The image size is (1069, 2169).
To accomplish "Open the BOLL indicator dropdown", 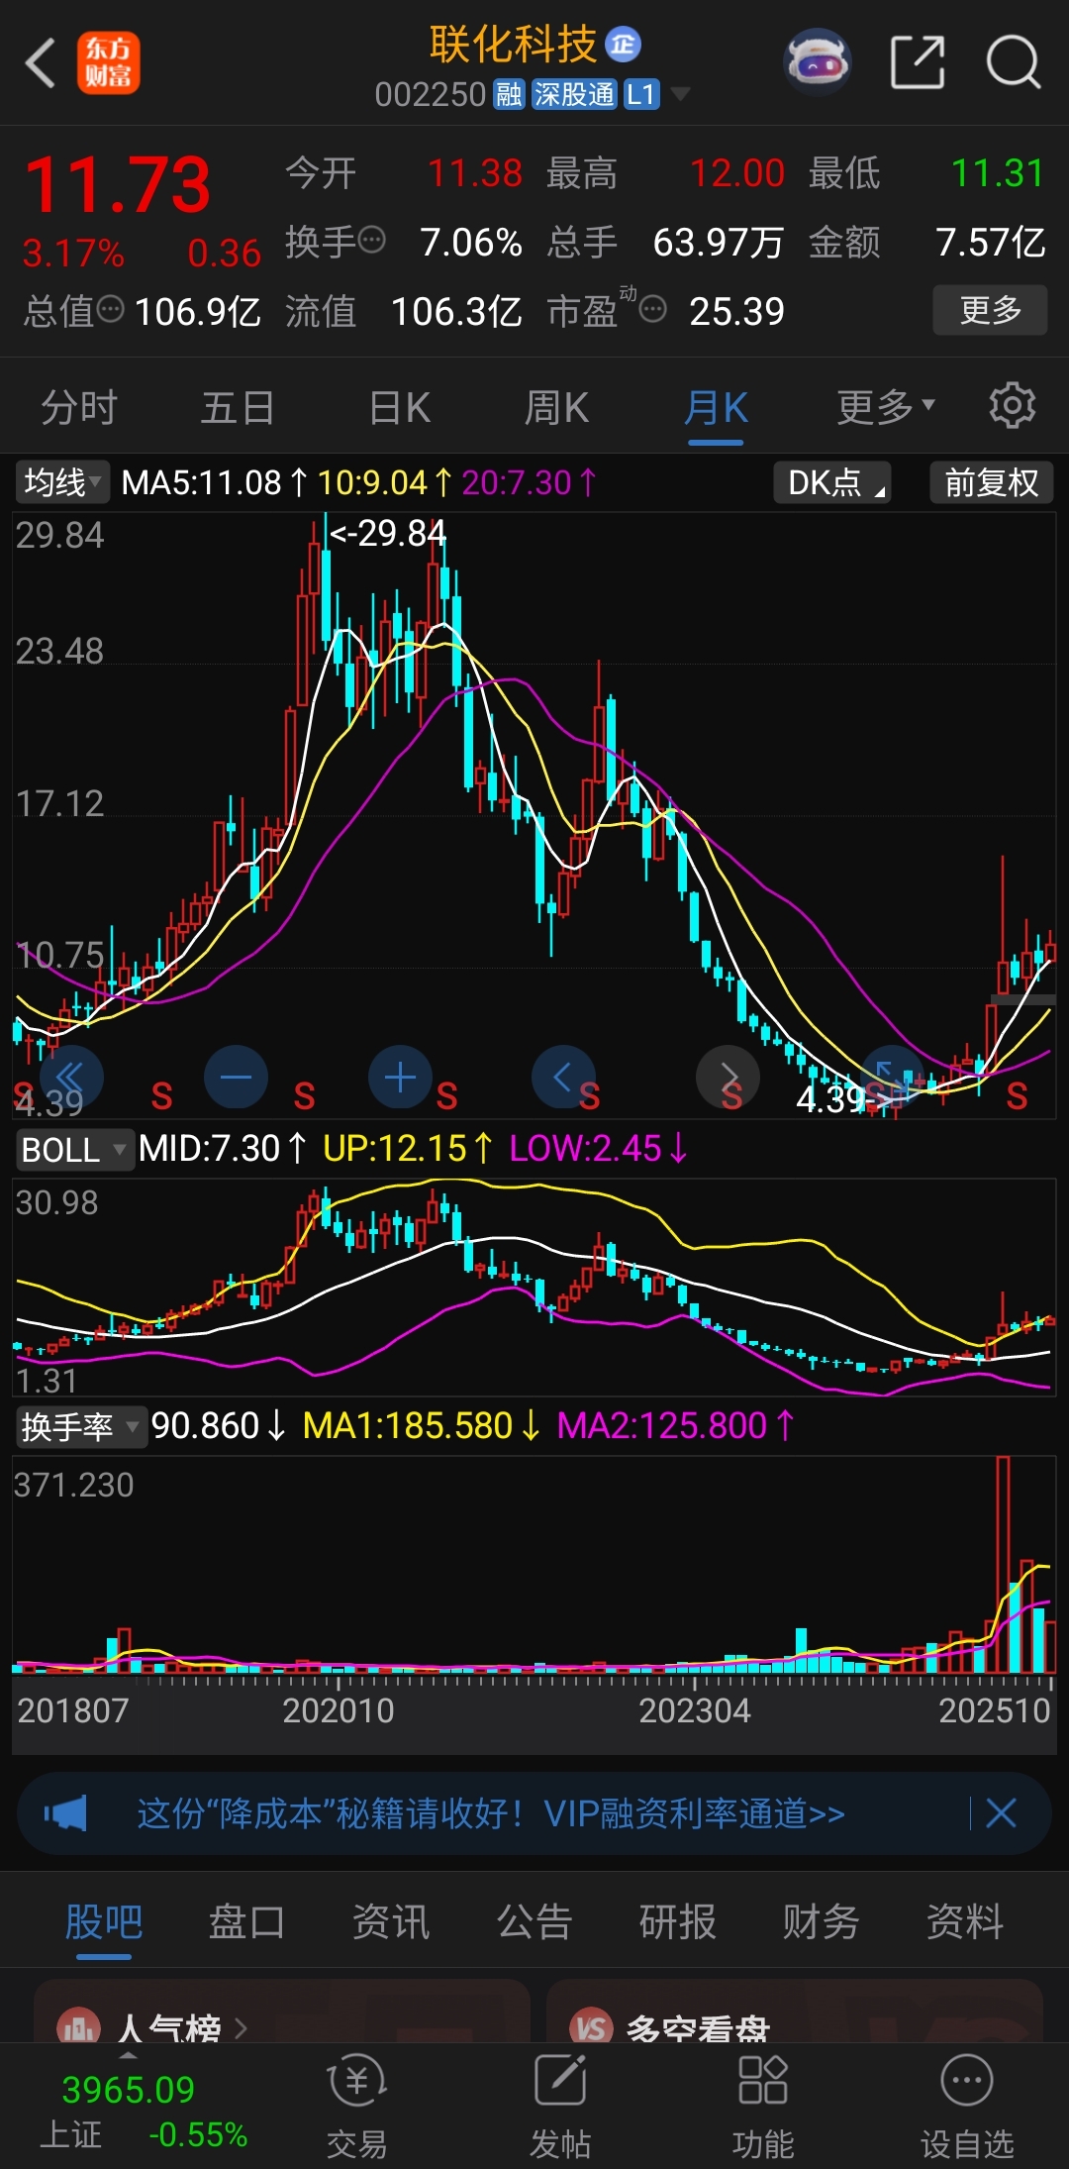I will [74, 1150].
